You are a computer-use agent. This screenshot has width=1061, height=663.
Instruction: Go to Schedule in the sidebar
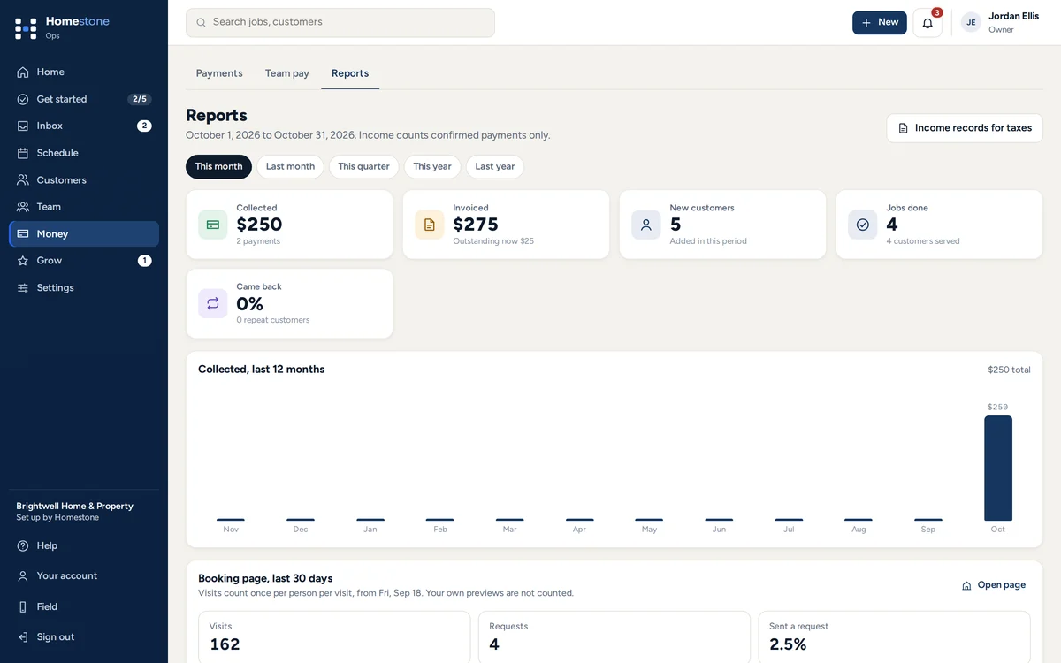point(84,153)
